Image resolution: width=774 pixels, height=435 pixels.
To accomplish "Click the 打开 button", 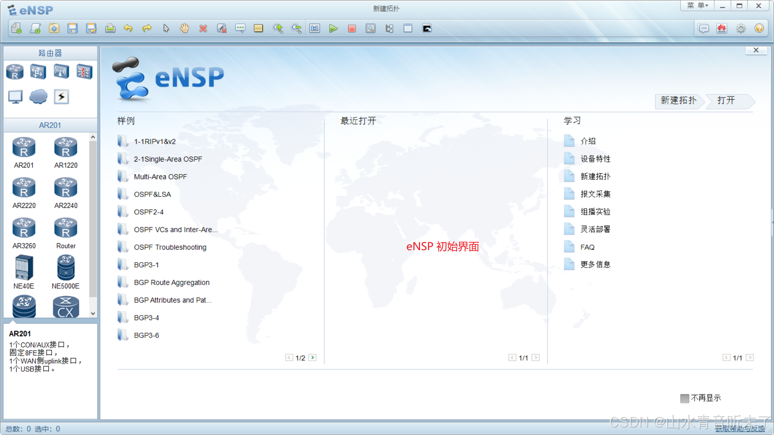I will tap(726, 101).
